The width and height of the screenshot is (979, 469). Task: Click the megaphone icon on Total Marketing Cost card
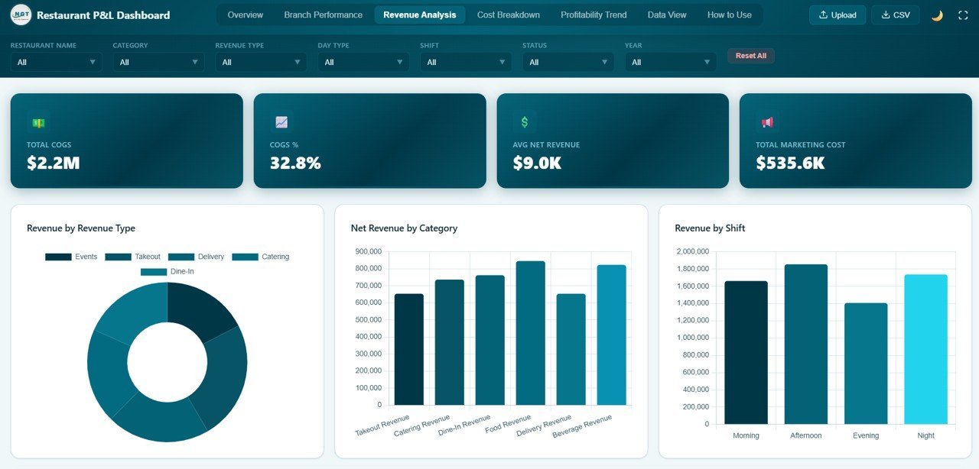coord(767,121)
